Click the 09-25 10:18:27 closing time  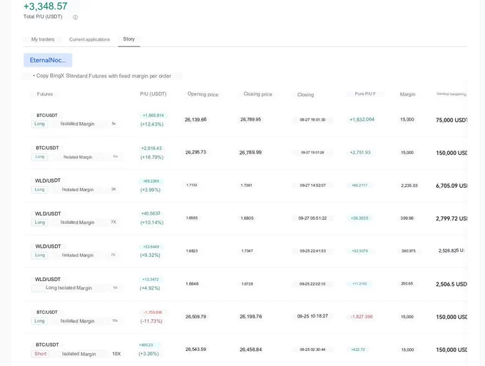[312, 316]
